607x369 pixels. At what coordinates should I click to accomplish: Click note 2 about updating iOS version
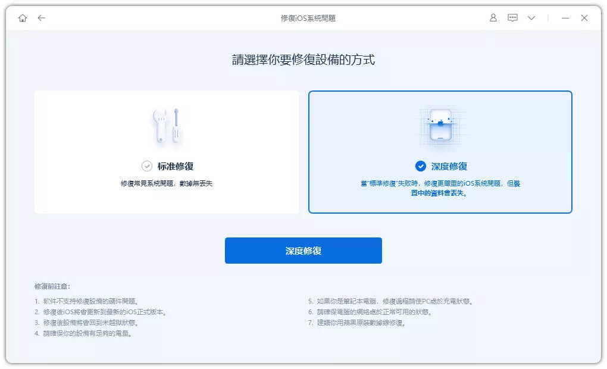(101, 312)
